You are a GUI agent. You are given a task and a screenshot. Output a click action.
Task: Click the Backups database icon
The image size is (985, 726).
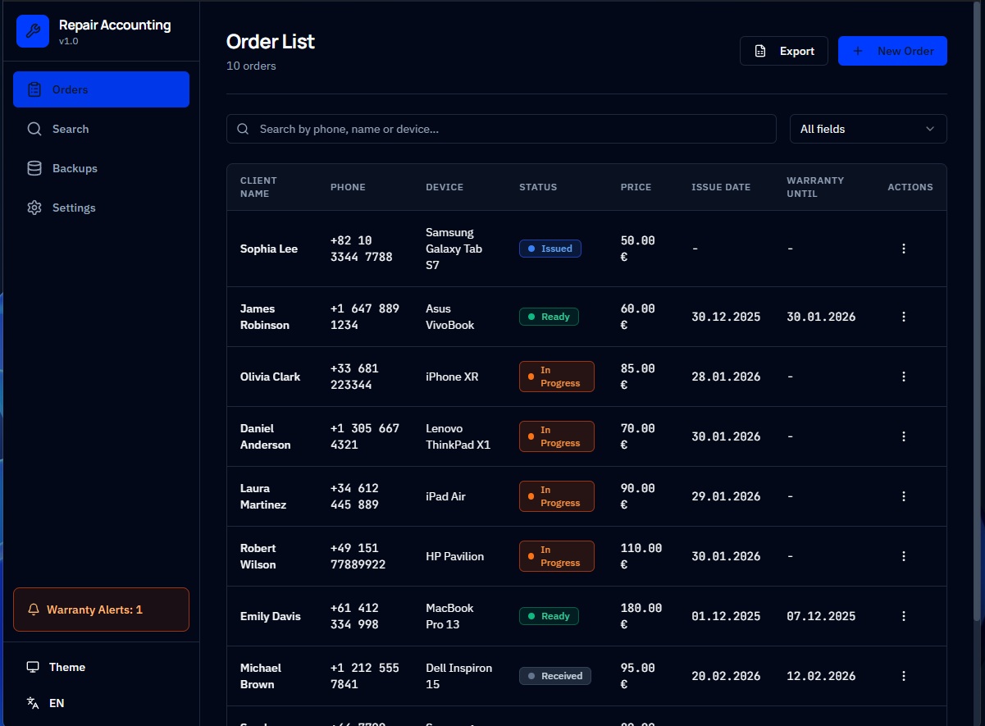pos(34,168)
